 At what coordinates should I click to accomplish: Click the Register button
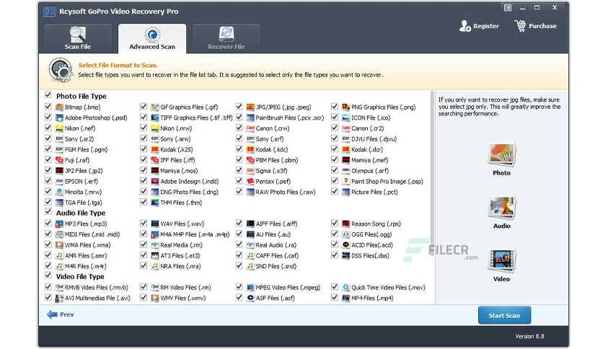[479, 26]
